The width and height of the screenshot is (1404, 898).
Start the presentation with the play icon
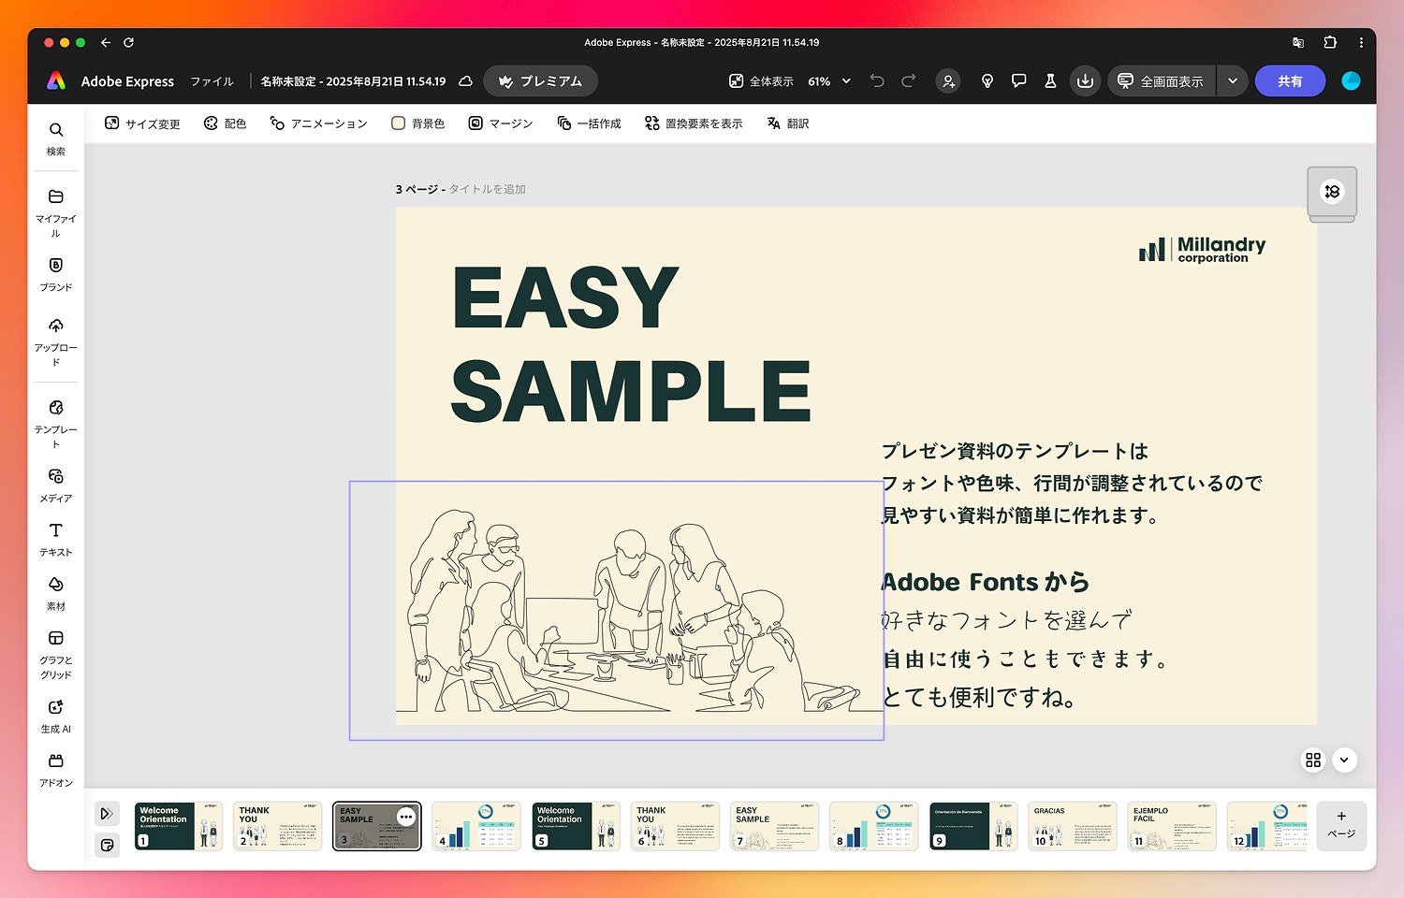[x=107, y=813]
